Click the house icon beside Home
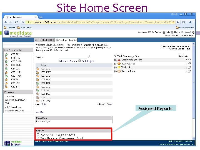Viewport: 200px width, 150px height. click(182, 32)
